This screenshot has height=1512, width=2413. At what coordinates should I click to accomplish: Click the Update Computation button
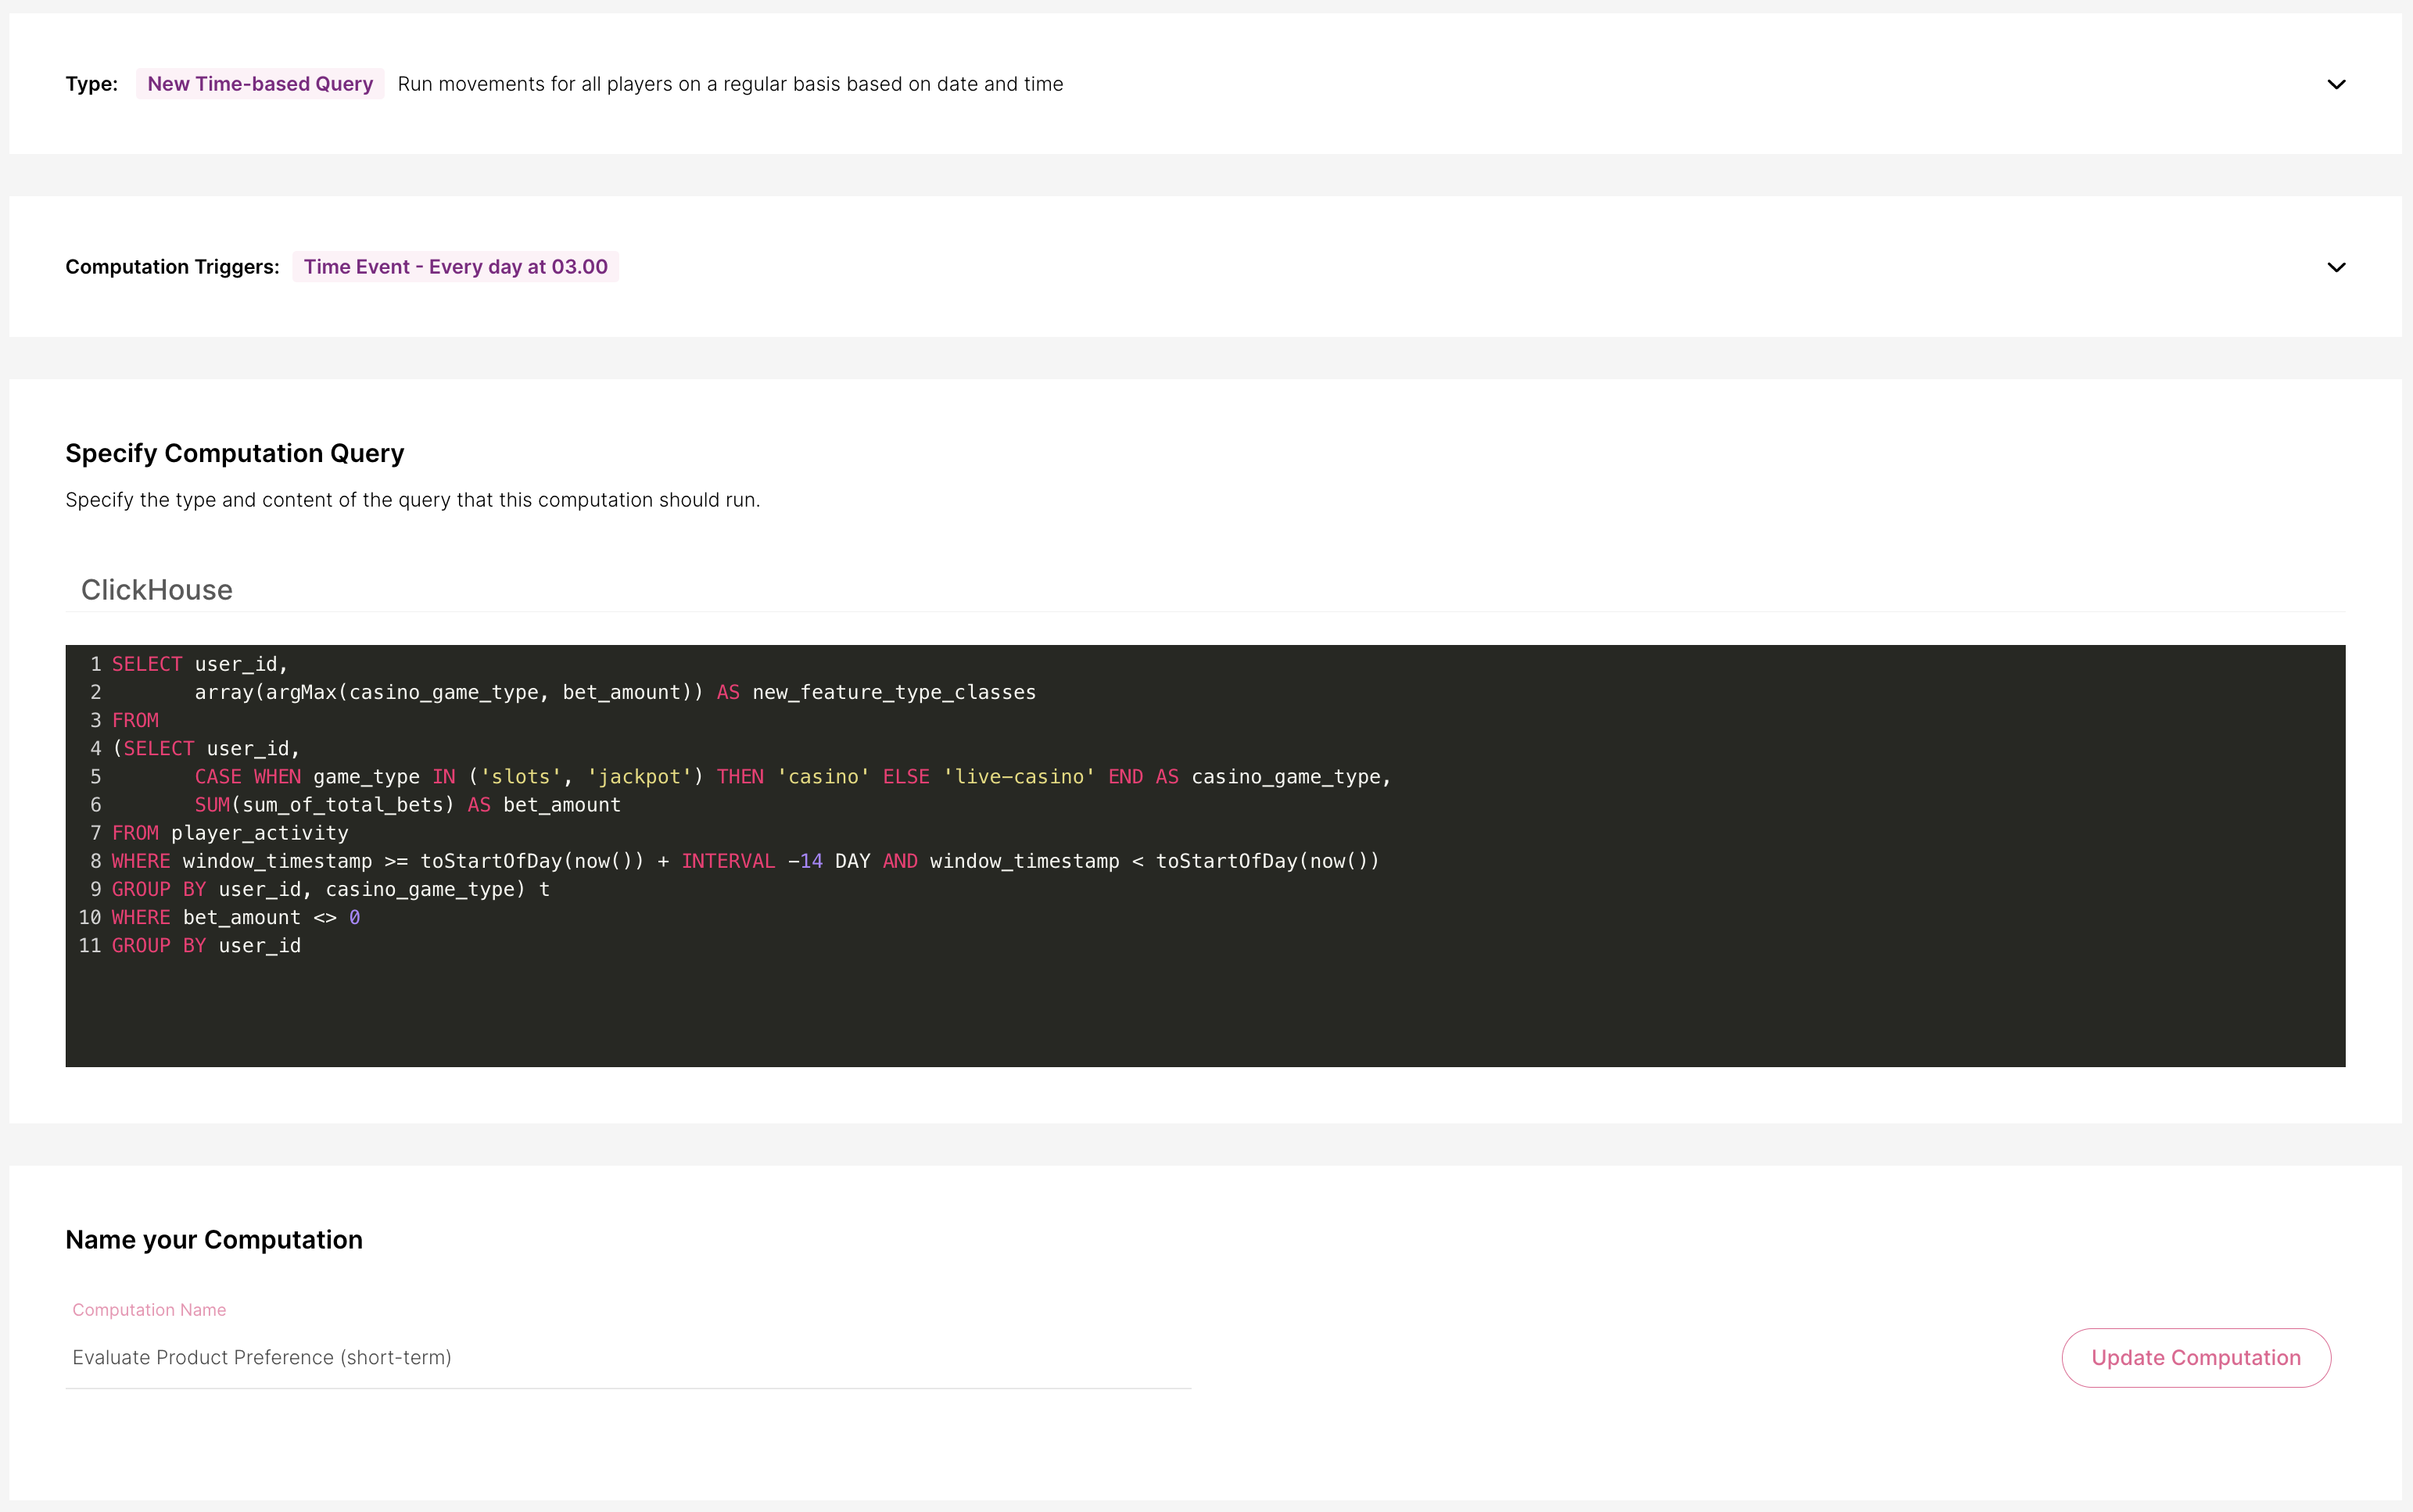tap(2195, 1357)
